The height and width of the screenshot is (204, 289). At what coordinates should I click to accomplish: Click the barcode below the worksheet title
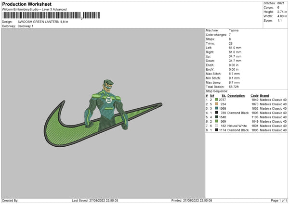pos(51,15)
